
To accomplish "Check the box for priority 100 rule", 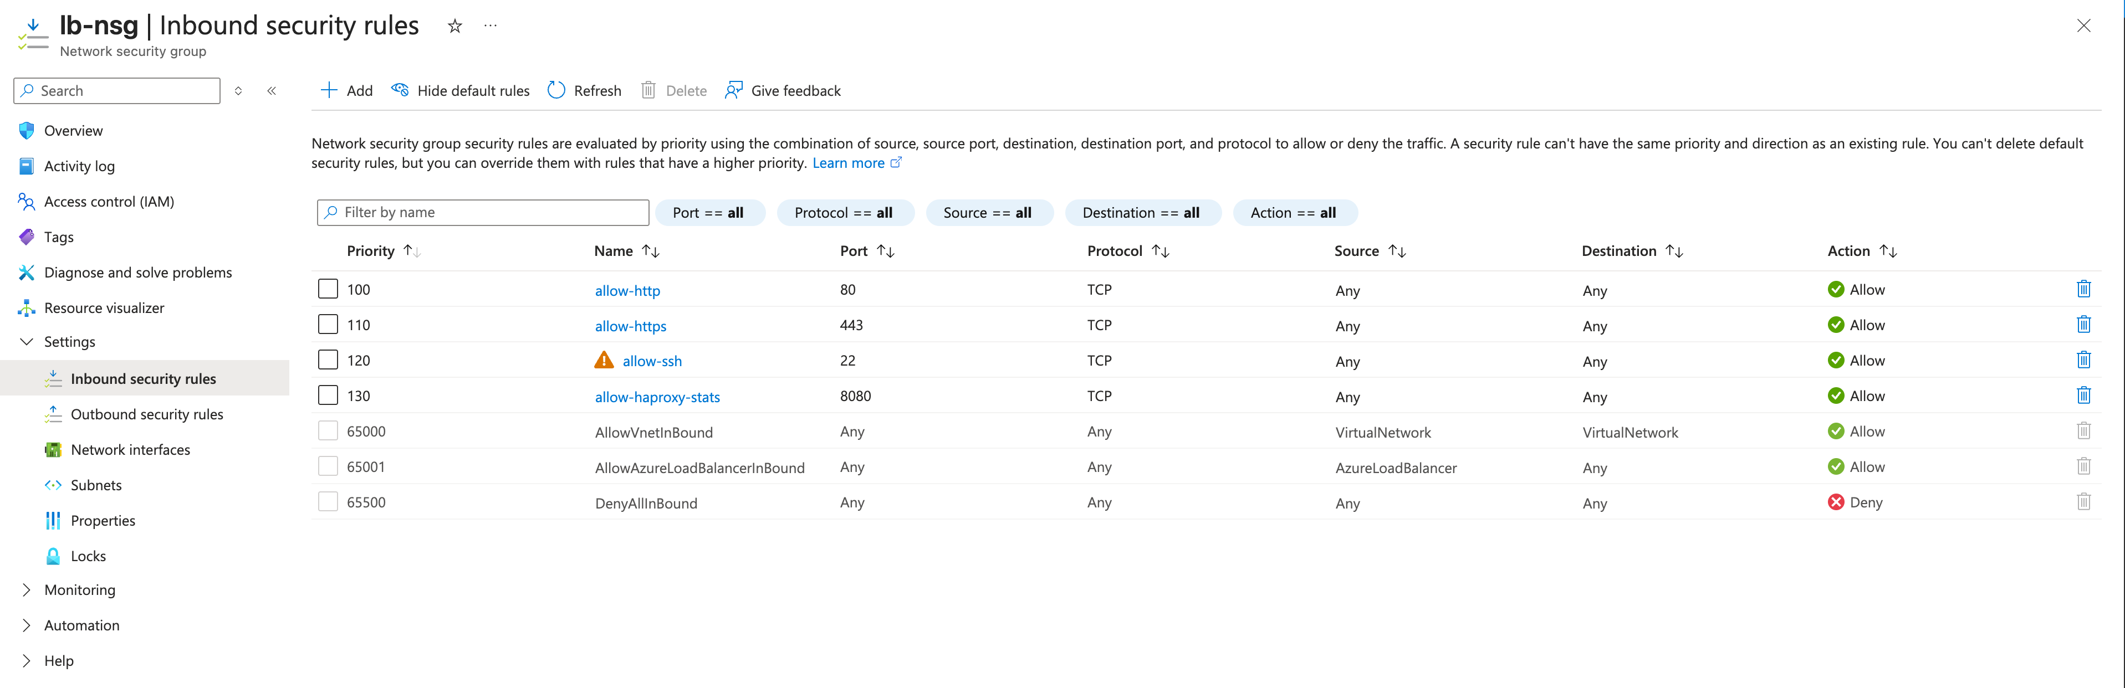I will coord(328,289).
